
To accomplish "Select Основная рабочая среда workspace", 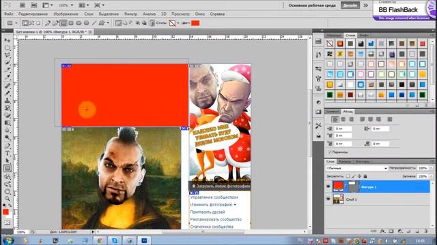I will point(312,5).
